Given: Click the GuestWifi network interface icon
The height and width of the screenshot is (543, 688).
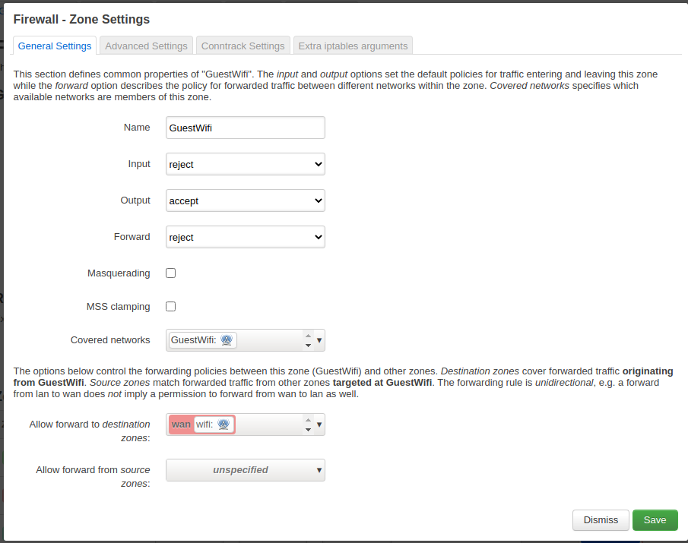Looking at the screenshot, I should (x=227, y=340).
